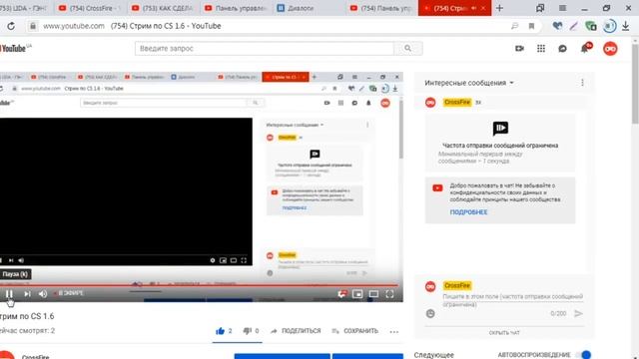Switch to the Диалоги browser tab
Image resolution: width=639 pixels, height=359 pixels.
point(310,8)
